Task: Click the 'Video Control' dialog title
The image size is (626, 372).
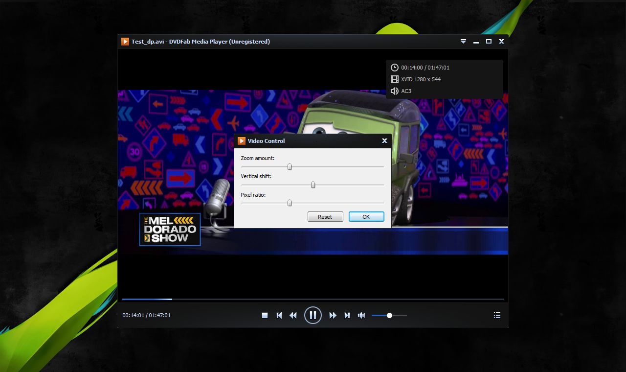Action: coord(267,141)
